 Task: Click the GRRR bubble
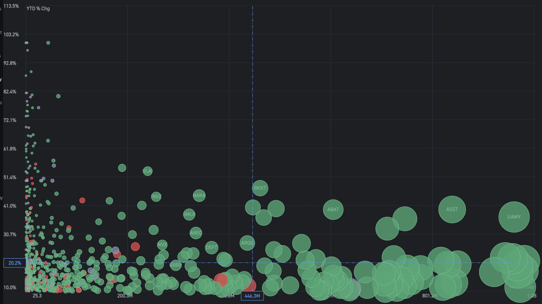175,265
